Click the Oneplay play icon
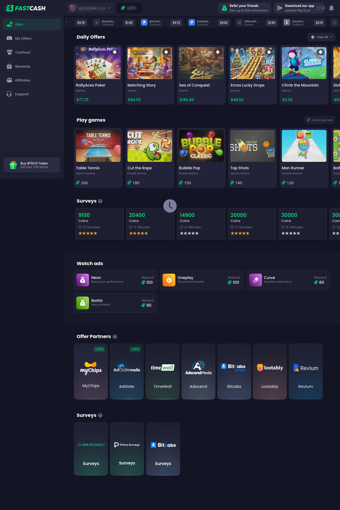Image resolution: width=340 pixels, height=510 pixels. (169, 280)
